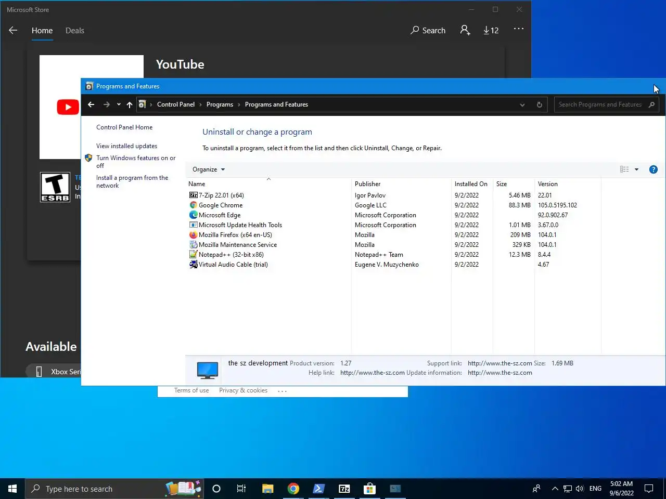Viewport: 666px width, 499px height.
Task: Open PowerShell from the taskbar
Action: 318,489
